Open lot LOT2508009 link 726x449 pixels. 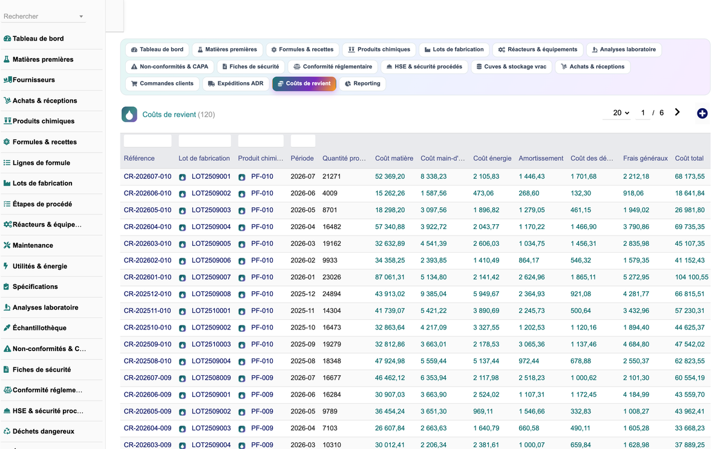[x=211, y=378]
